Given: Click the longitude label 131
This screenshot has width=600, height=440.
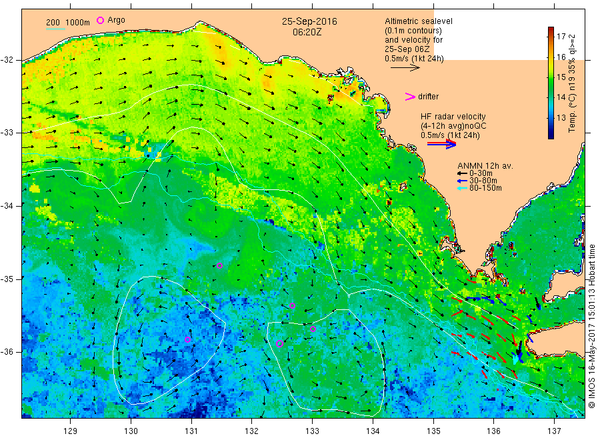Looking at the screenshot, I should tap(191, 431).
